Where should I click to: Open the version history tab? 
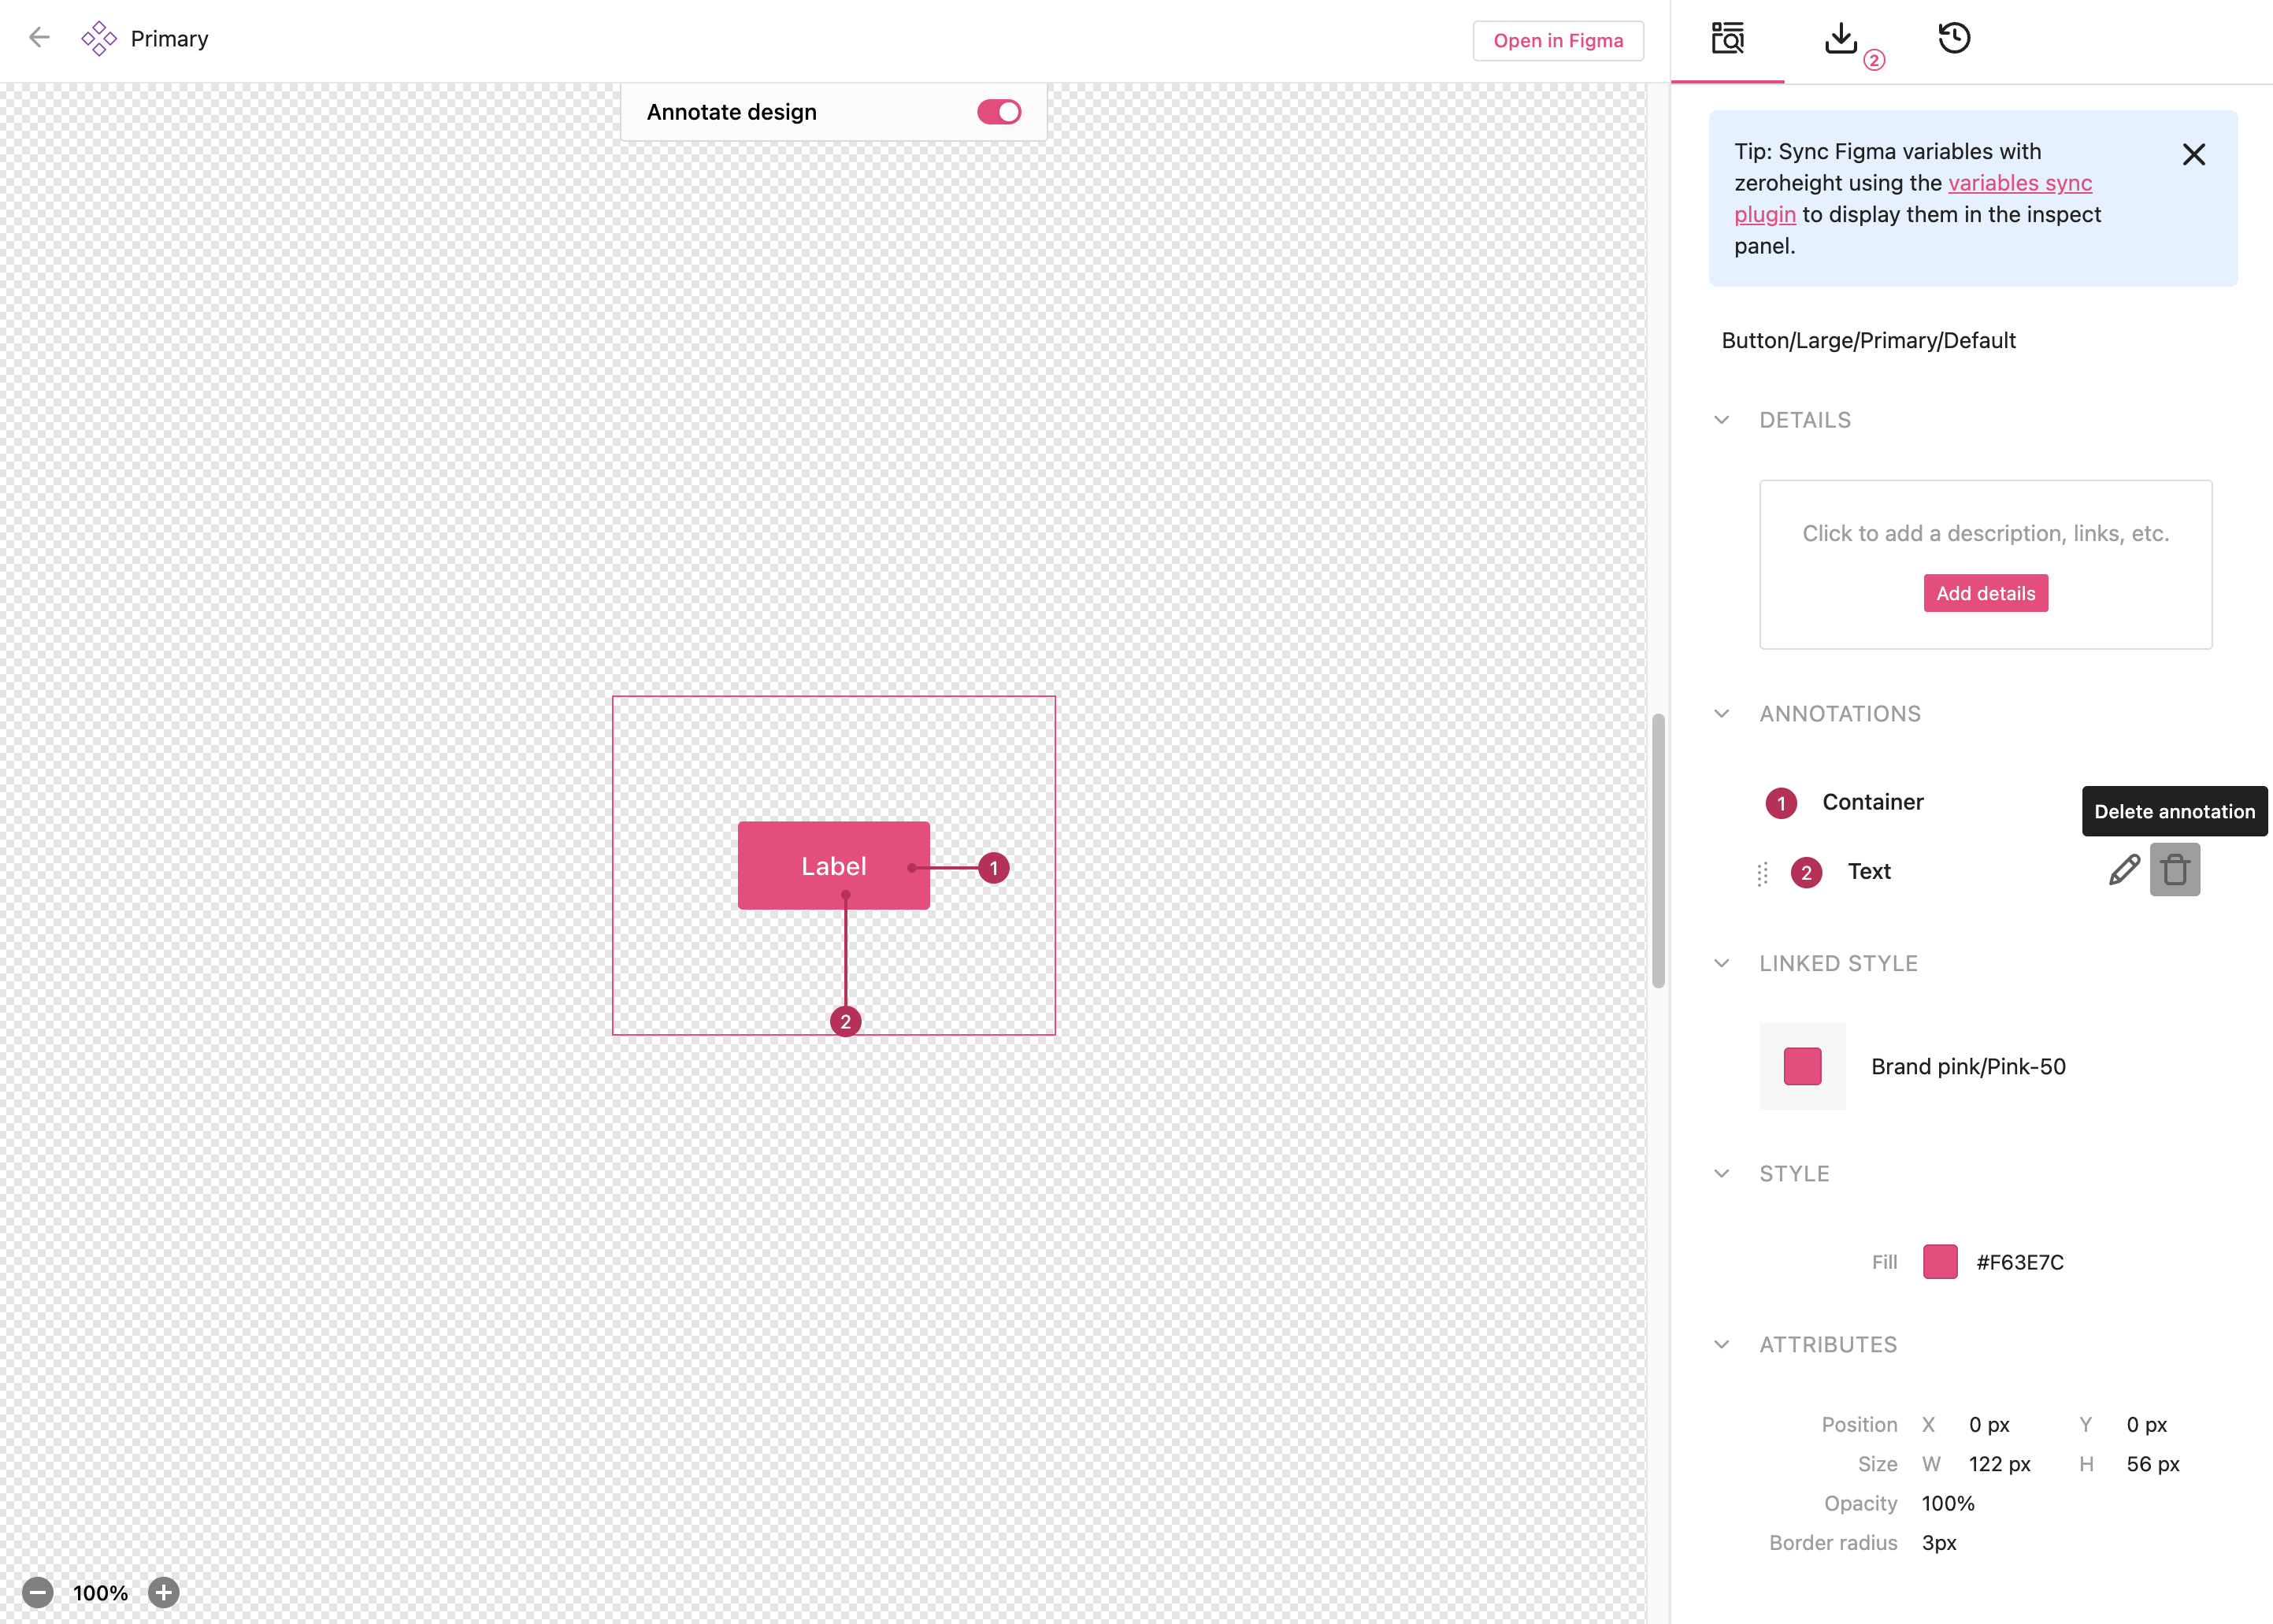coord(1954,39)
